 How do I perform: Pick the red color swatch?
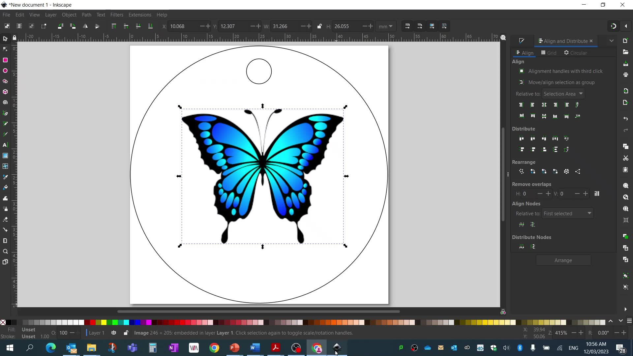[93, 322]
